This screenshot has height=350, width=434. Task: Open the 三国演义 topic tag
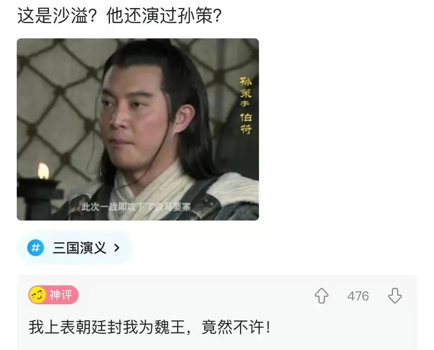tap(75, 248)
